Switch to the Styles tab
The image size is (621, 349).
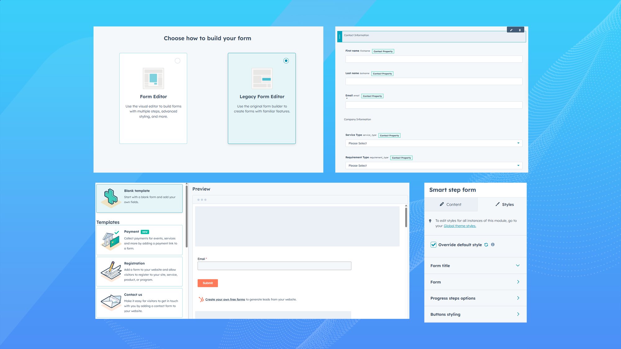(504, 204)
